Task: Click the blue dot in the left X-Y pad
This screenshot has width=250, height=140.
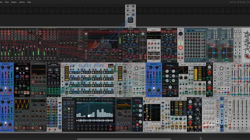Action: pyautogui.click(x=214, y=53)
